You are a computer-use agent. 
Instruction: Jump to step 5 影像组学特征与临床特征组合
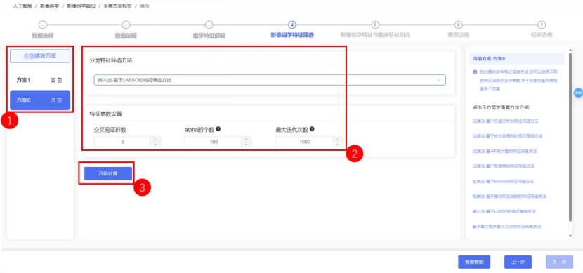(x=375, y=25)
